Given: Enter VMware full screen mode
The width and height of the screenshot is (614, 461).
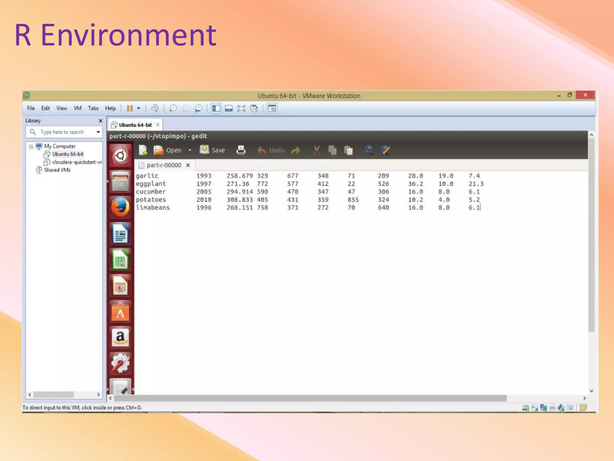Looking at the screenshot, I should pos(241,108).
